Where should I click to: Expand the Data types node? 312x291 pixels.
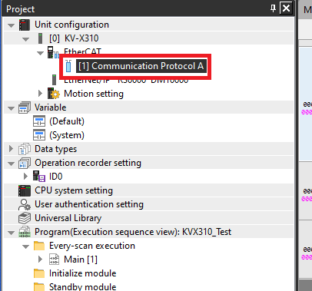pyautogui.click(x=11, y=149)
